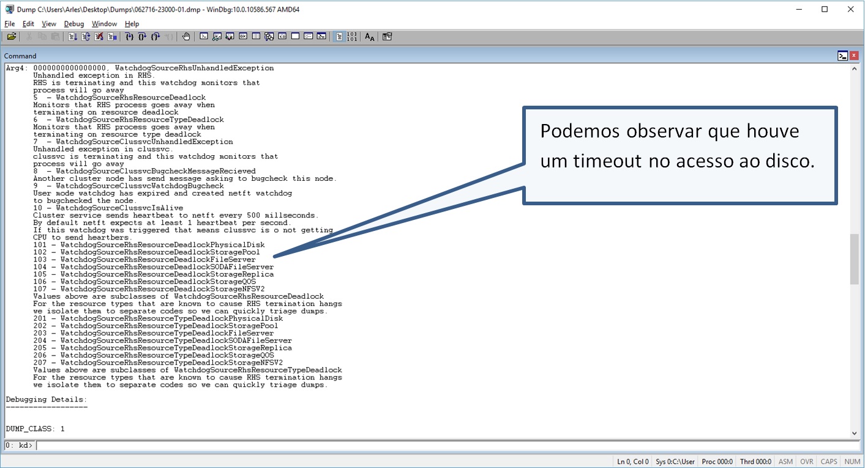This screenshot has height=468, width=865.
Task: Open the Command window via toolbar icon
Action: [x=204, y=37]
